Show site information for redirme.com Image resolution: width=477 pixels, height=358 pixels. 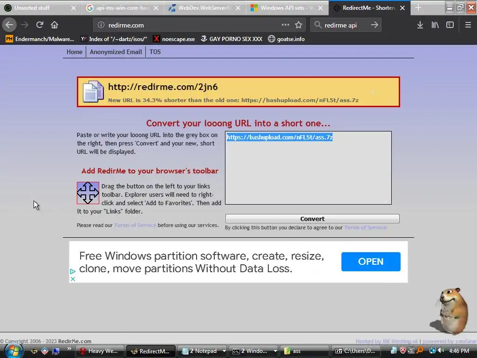101,25
